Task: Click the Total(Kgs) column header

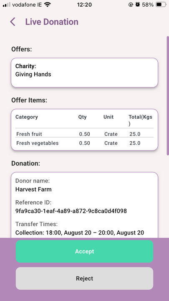Action: click(141, 120)
